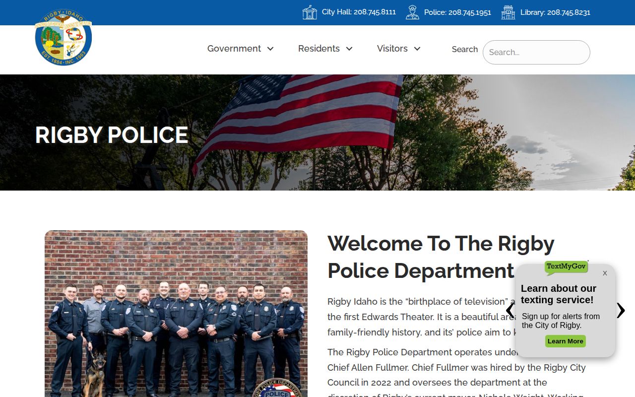Expand the Government dropdown arrow
This screenshot has height=397, width=635.
pos(270,49)
